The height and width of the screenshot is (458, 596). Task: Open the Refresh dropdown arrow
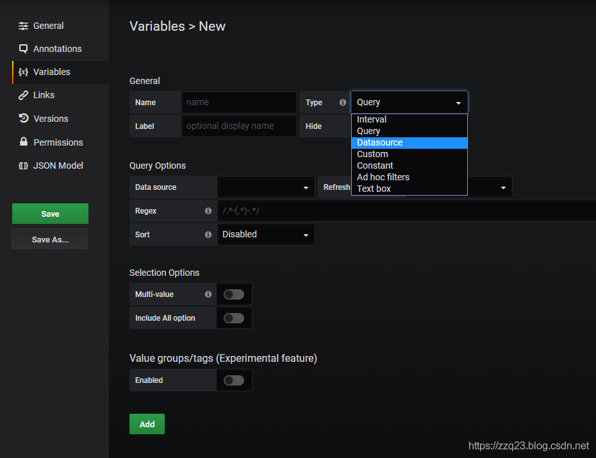click(x=503, y=187)
